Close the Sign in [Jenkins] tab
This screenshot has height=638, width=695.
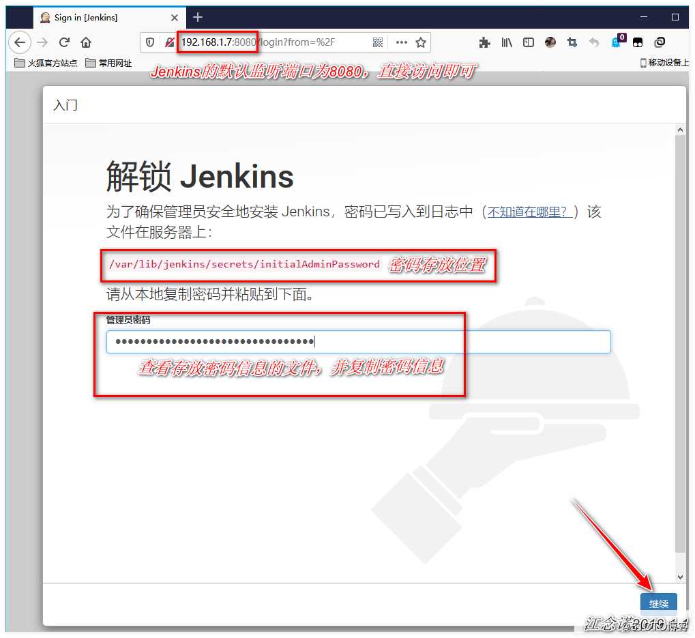(x=175, y=17)
